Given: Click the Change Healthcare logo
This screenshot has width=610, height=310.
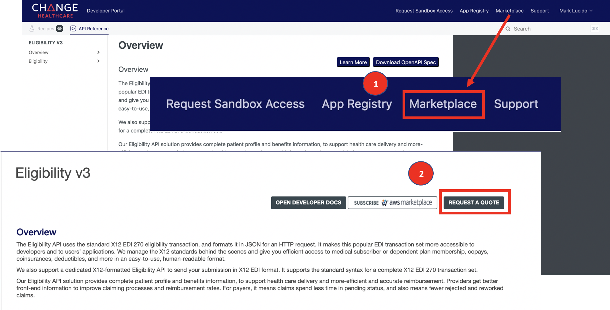Looking at the screenshot, I should (55, 10).
